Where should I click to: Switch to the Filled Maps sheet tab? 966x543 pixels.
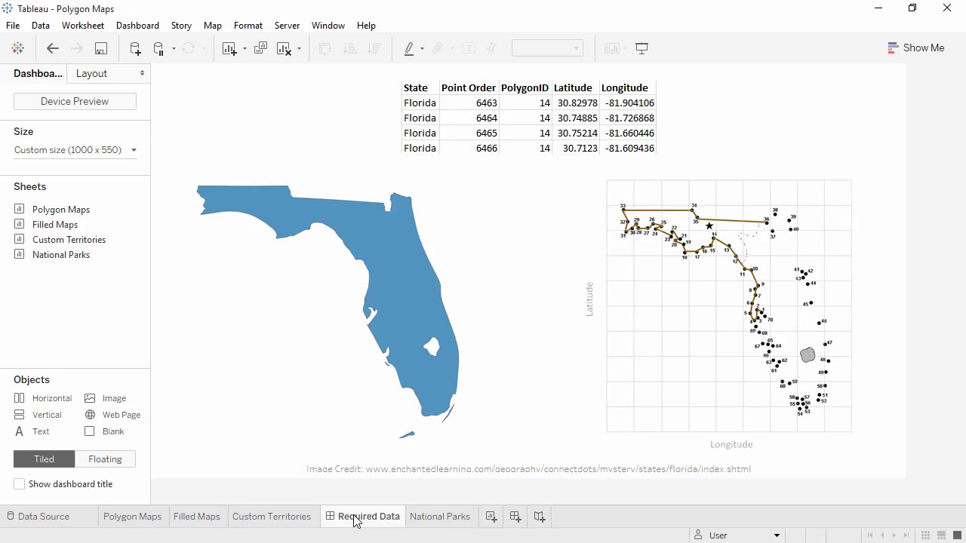pyautogui.click(x=197, y=517)
